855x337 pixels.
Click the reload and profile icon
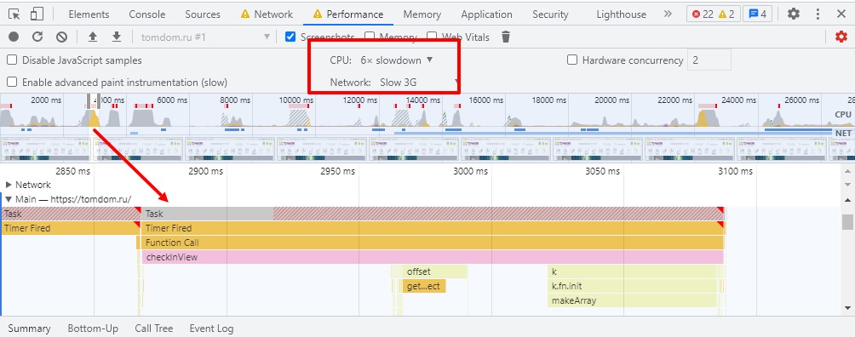(x=37, y=37)
